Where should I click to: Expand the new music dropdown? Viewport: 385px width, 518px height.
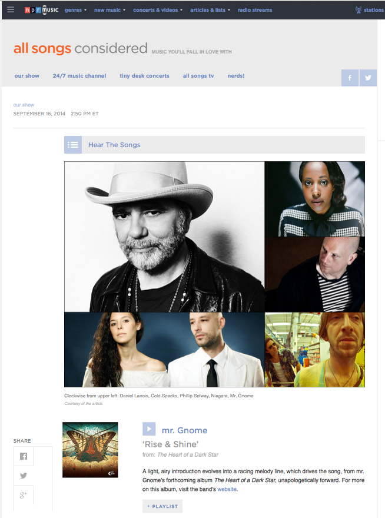pos(109,10)
